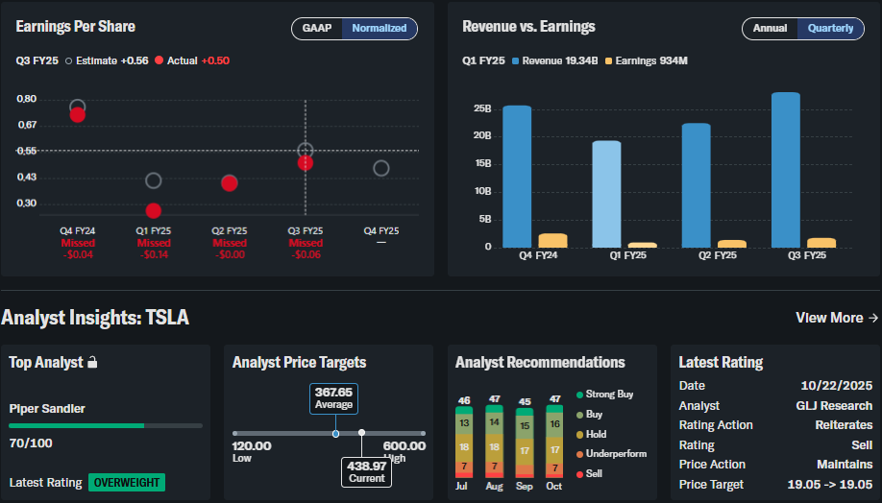Select the Q3 FY25 blue revenue bar
Image resolution: width=882 pixels, height=503 pixels.
[786, 170]
